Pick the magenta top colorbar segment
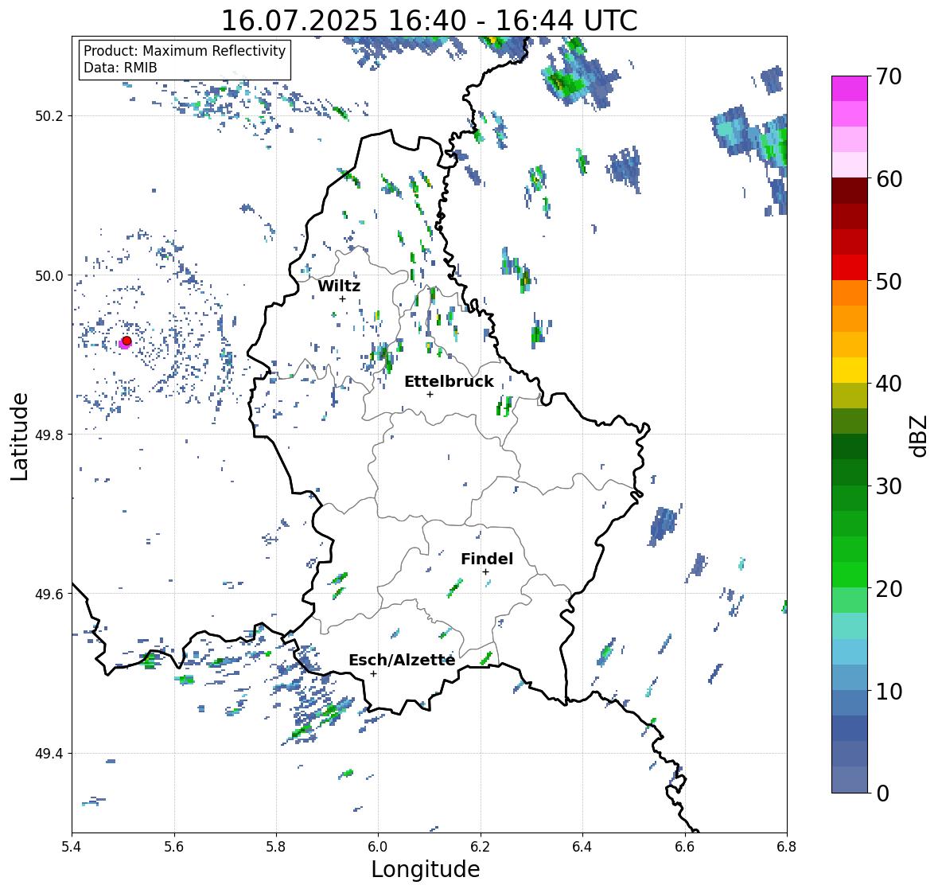938x889 pixels. tap(850, 88)
